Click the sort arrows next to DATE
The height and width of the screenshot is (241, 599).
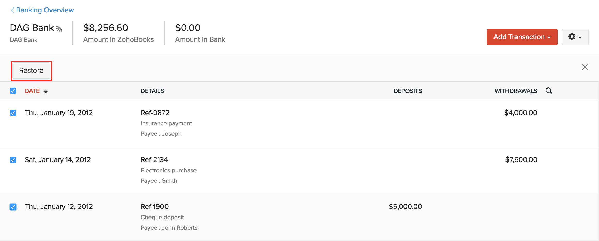[46, 91]
